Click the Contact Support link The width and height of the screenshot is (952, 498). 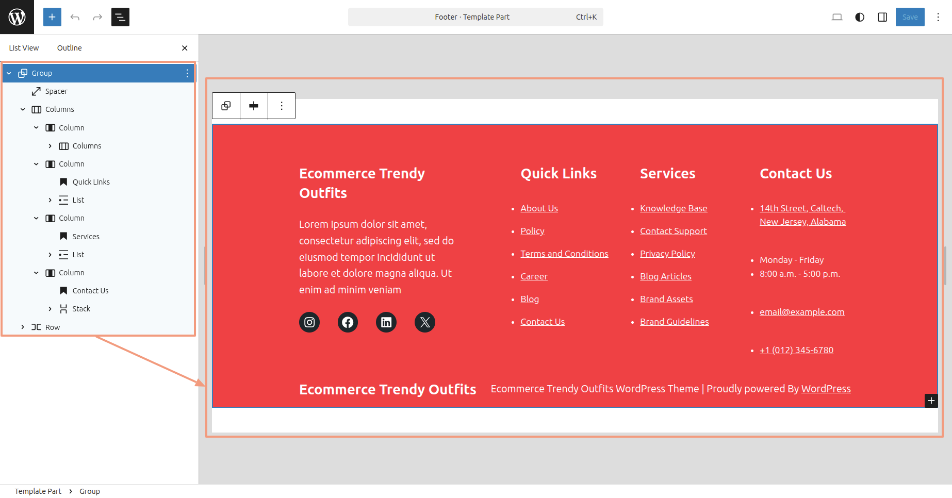[673, 231]
